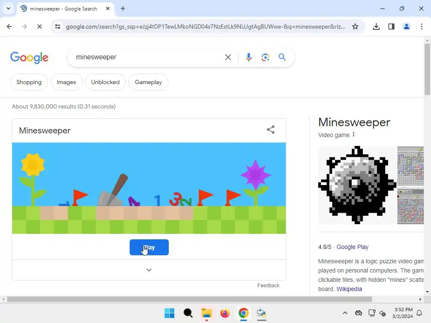This screenshot has width=431, height=323.
Task: Expand the Minesweeper card chevron
Action: [149, 270]
